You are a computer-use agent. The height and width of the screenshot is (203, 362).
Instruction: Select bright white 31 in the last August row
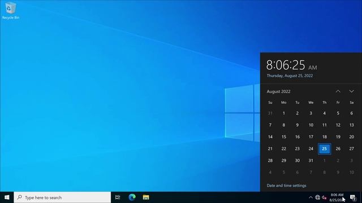(x=311, y=160)
